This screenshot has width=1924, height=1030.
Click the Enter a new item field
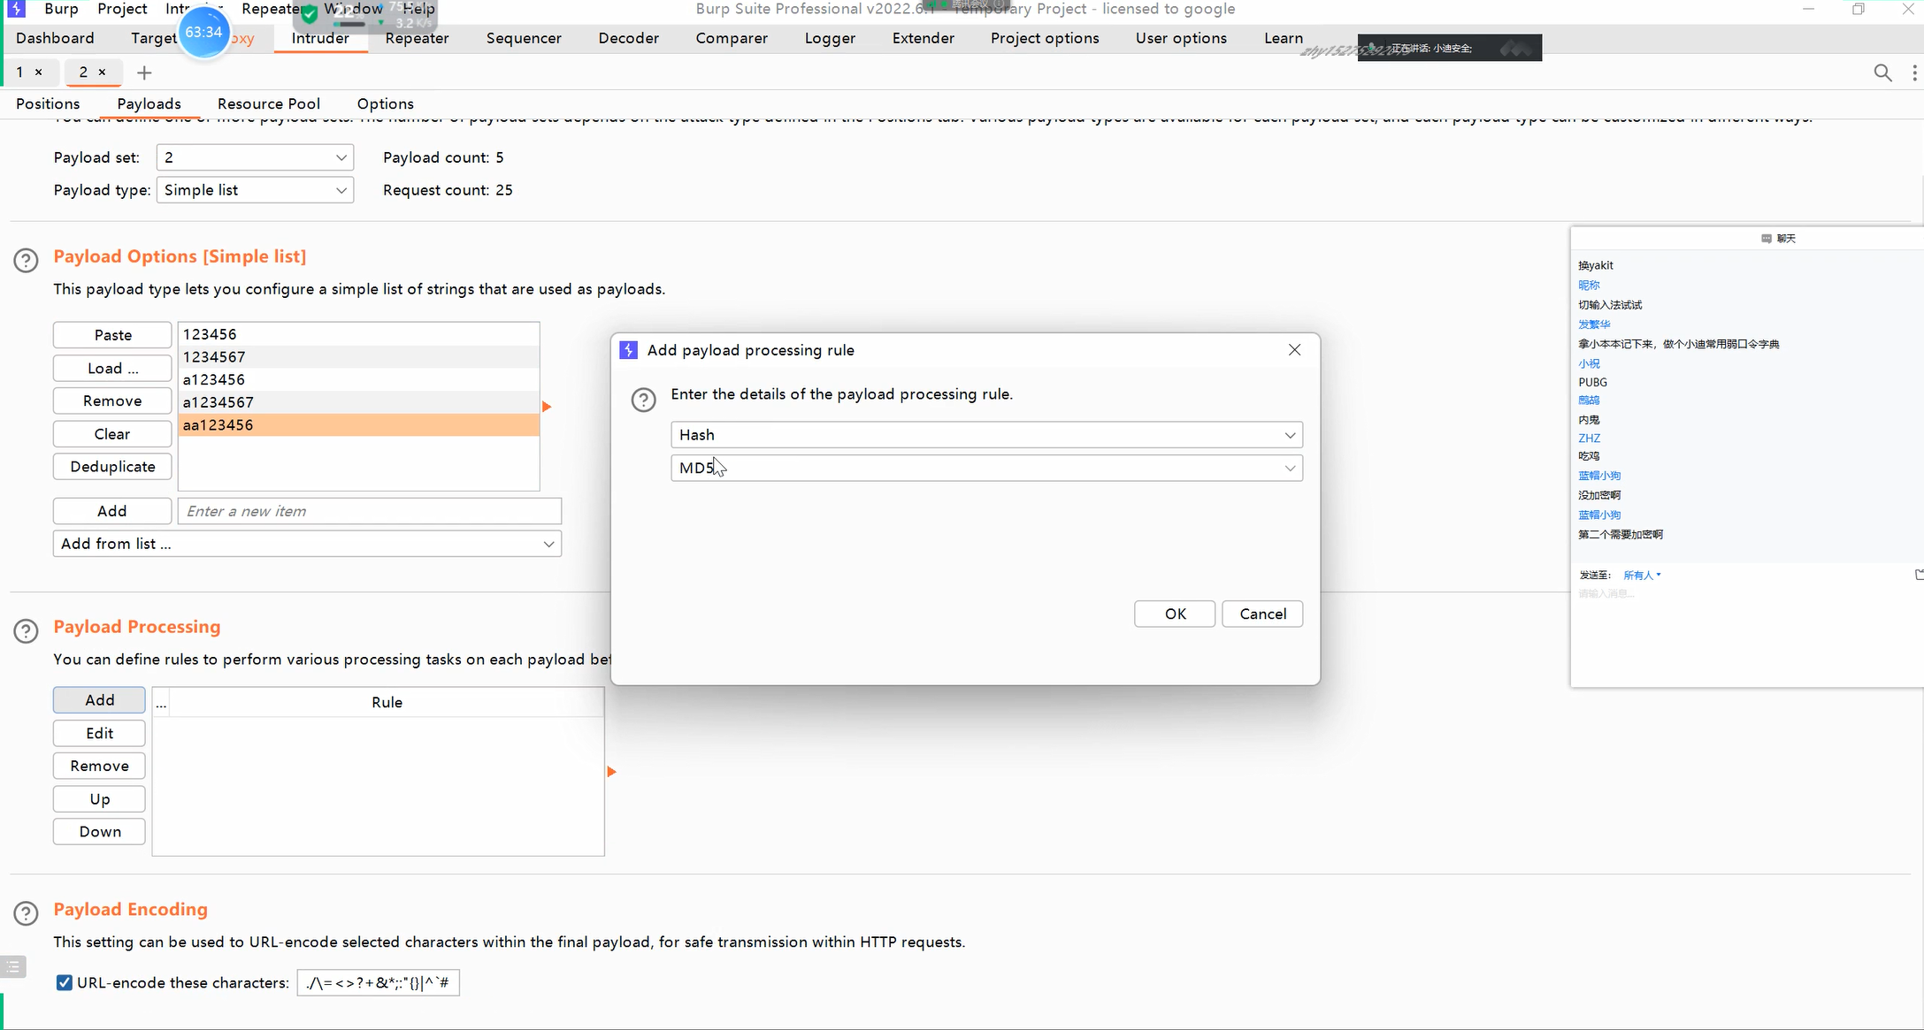pos(369,511)
